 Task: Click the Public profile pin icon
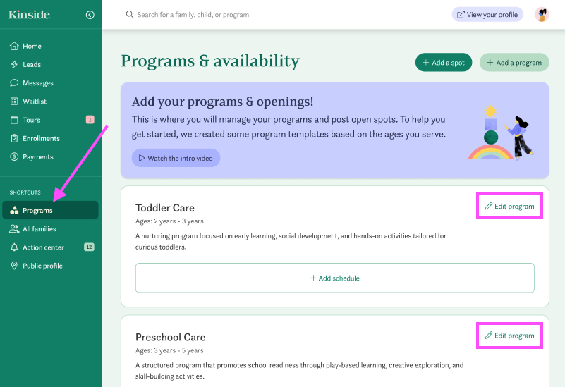tap(14, 266)
